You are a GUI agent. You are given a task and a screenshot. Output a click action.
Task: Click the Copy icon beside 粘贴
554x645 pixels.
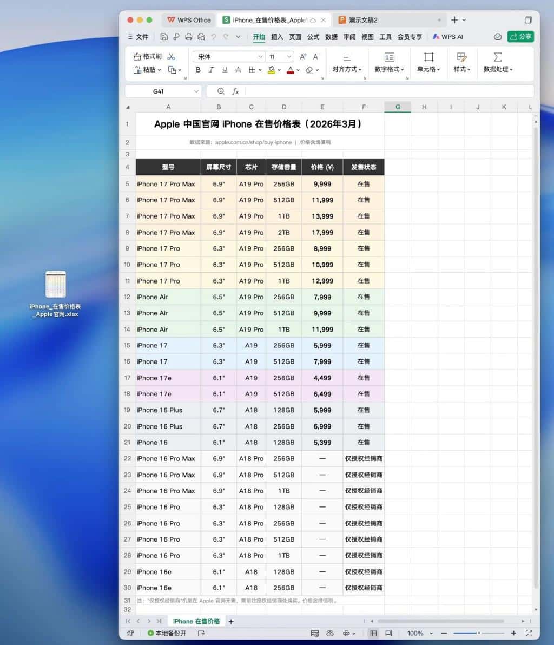coord(172,69)
